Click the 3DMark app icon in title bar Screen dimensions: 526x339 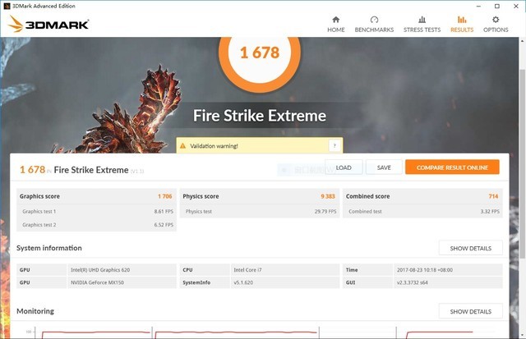6,5
